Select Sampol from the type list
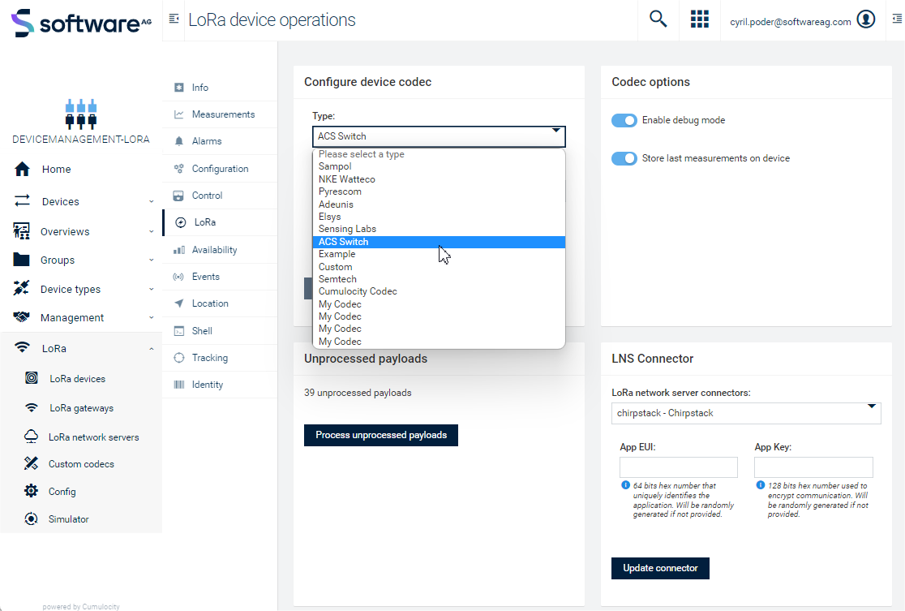905x611 pixels. click(439, 166)
